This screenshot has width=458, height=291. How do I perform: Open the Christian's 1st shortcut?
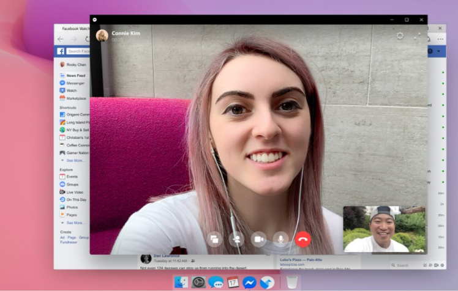(75, 138)
